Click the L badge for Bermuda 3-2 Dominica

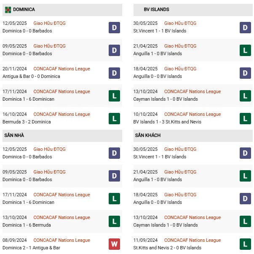point(114,119)
